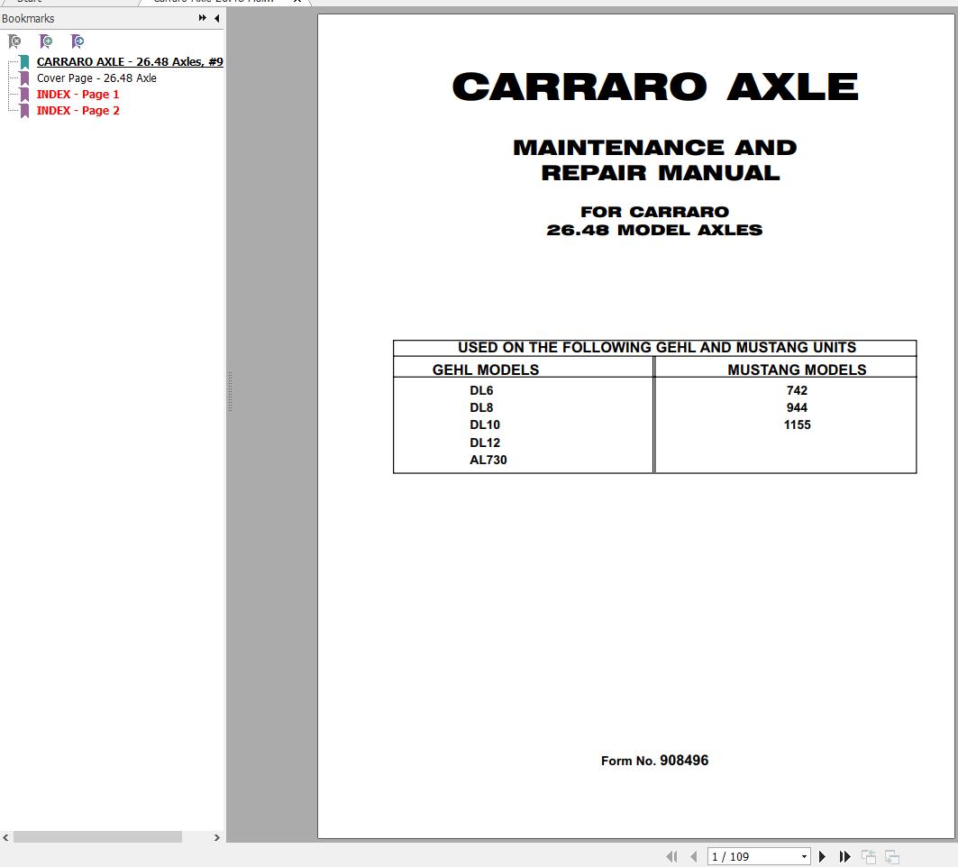Go to the next page
Viewport: 958px width, 867px height.
[822, 856]
